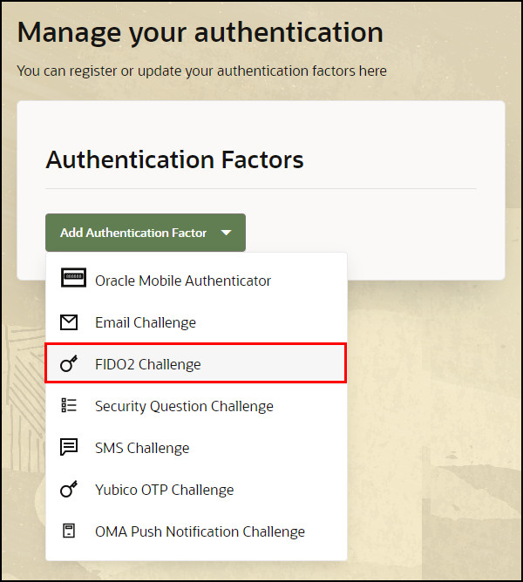This screenshot has height=582, width=523.
Task: Click the Security Question checklist icon
Action: (69, 405)
